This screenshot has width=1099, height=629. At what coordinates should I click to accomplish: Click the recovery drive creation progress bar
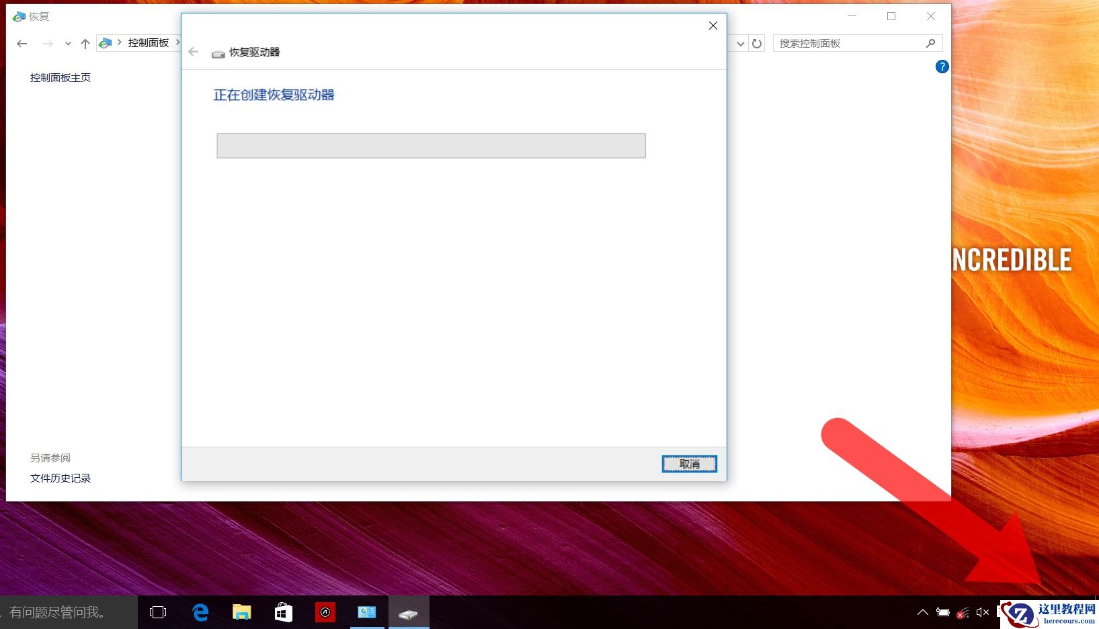coord(431,145)
